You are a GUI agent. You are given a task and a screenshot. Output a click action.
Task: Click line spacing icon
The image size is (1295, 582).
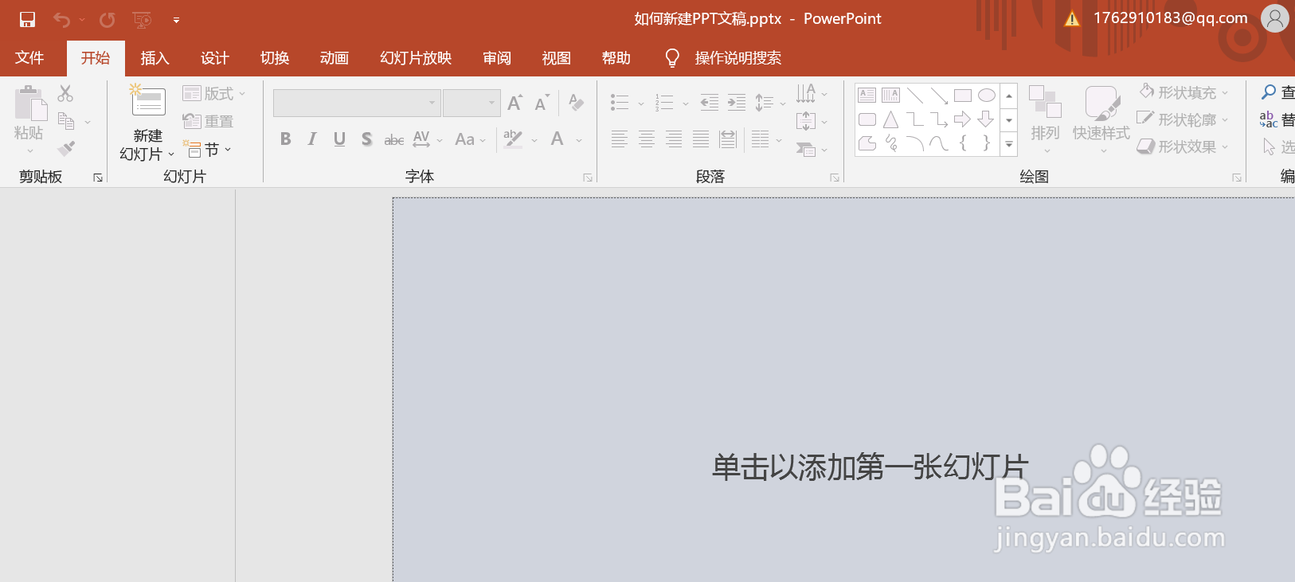[x=765, y=103]
